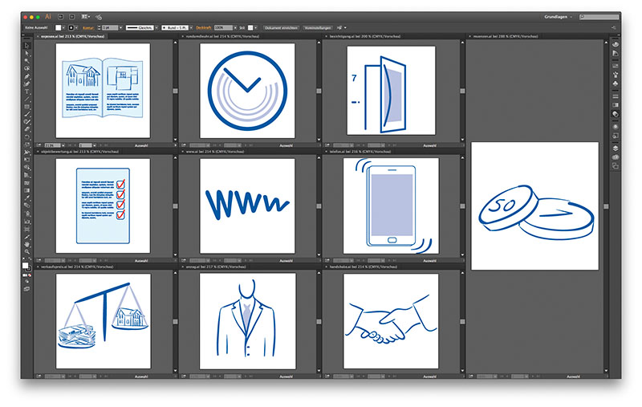This screenshot has height=407, width=642.
Task: Click the Voreinstellungen button
Action: click(316, 26)
